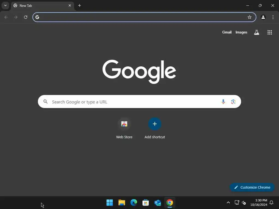Viewport: 279px width, 209px height.
Task: Open a new tab with plus button
Action: (80, 5)
